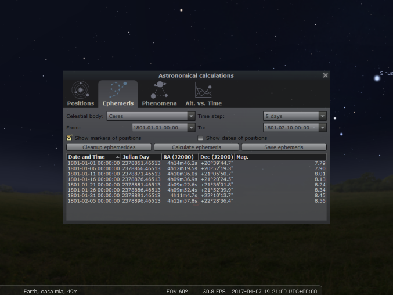Select the 1801-01-26 00:00:00 row
Screen dimensions: 393x295
click(196, 190)
